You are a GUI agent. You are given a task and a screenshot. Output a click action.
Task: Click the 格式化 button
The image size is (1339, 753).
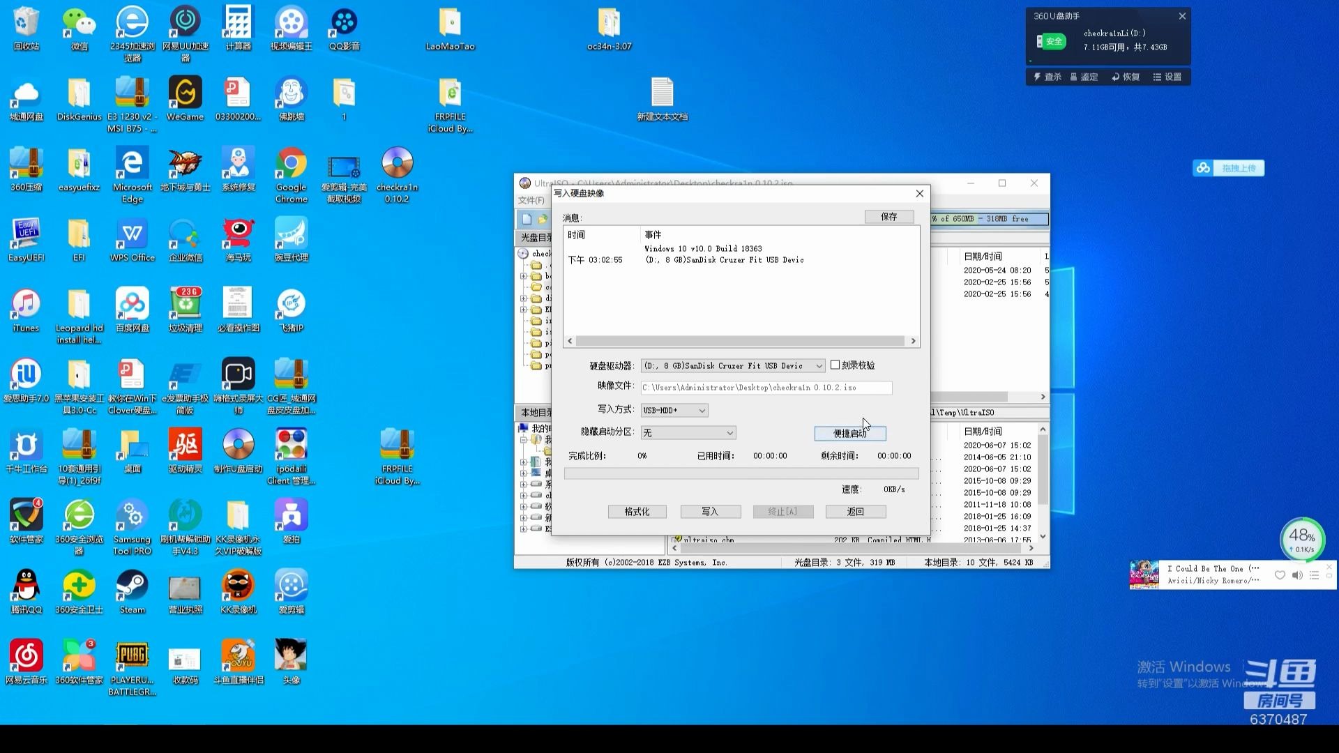coord(637,512)
